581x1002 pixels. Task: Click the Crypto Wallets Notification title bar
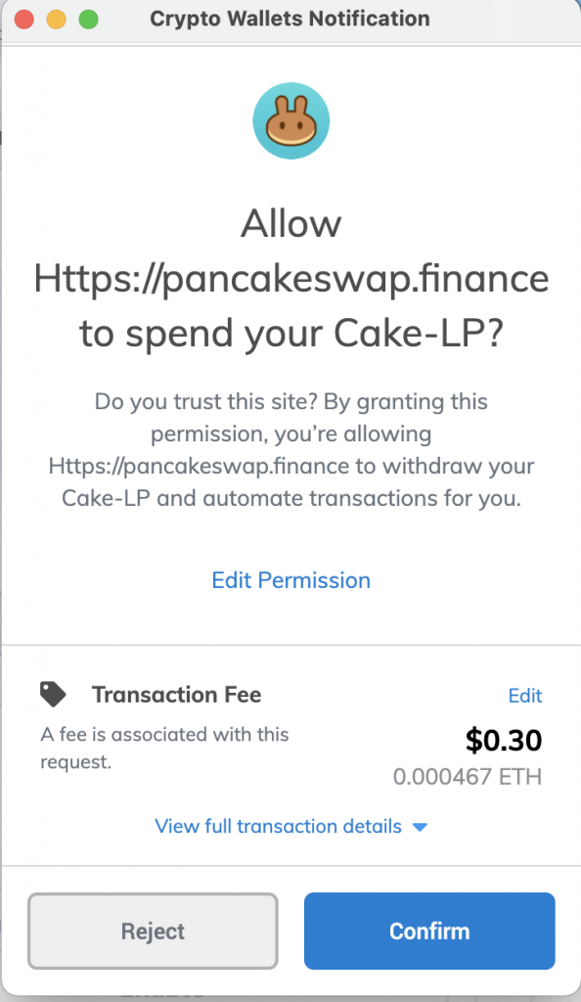click(290, 20)
